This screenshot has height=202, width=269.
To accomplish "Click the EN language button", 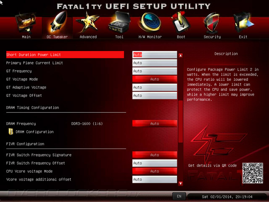I will point(179,196).
